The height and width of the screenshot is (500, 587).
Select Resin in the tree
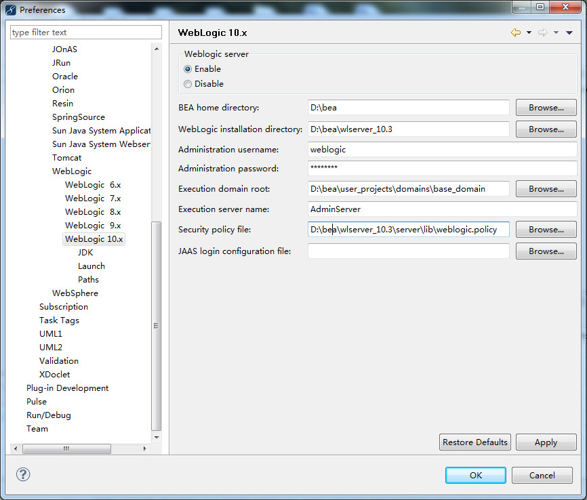coord(62,103)
